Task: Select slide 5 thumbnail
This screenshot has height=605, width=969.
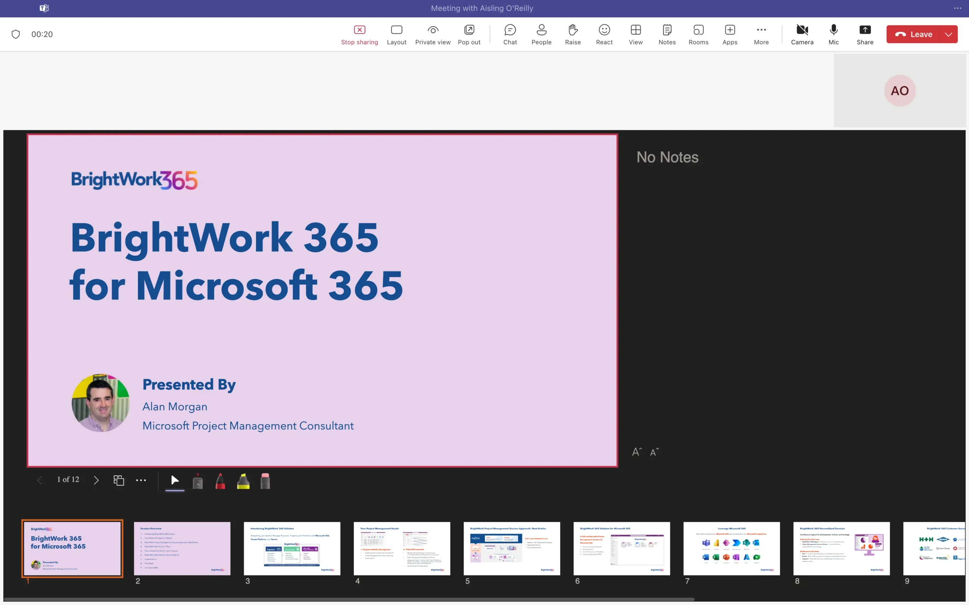Action: click(x=511, y=548)
